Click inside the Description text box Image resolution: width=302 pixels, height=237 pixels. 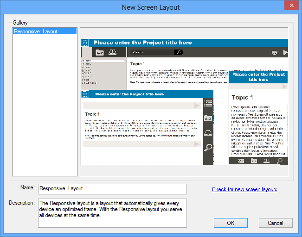[112, 213]
